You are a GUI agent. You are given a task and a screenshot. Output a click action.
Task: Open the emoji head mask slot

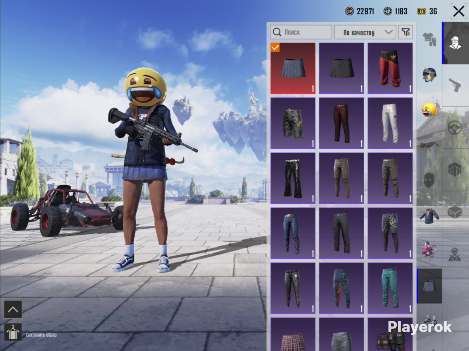429,110
